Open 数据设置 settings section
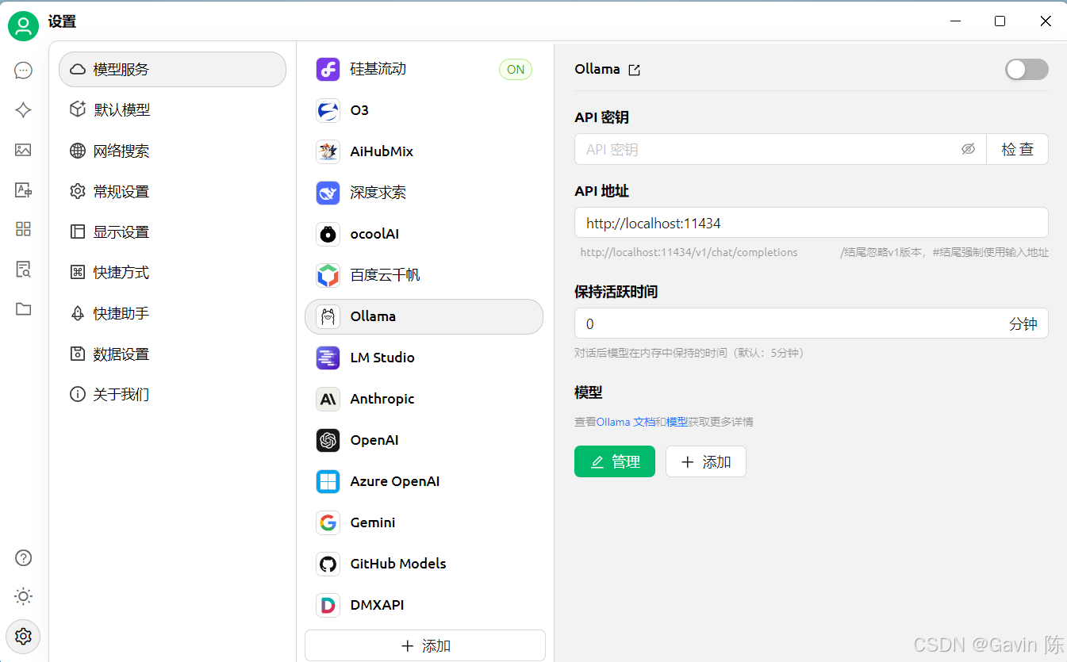Viewport: 1067px width, 662px height. 172,354
